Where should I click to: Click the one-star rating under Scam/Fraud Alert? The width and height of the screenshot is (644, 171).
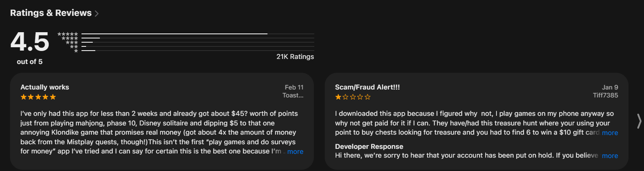(x=353, y=97)
